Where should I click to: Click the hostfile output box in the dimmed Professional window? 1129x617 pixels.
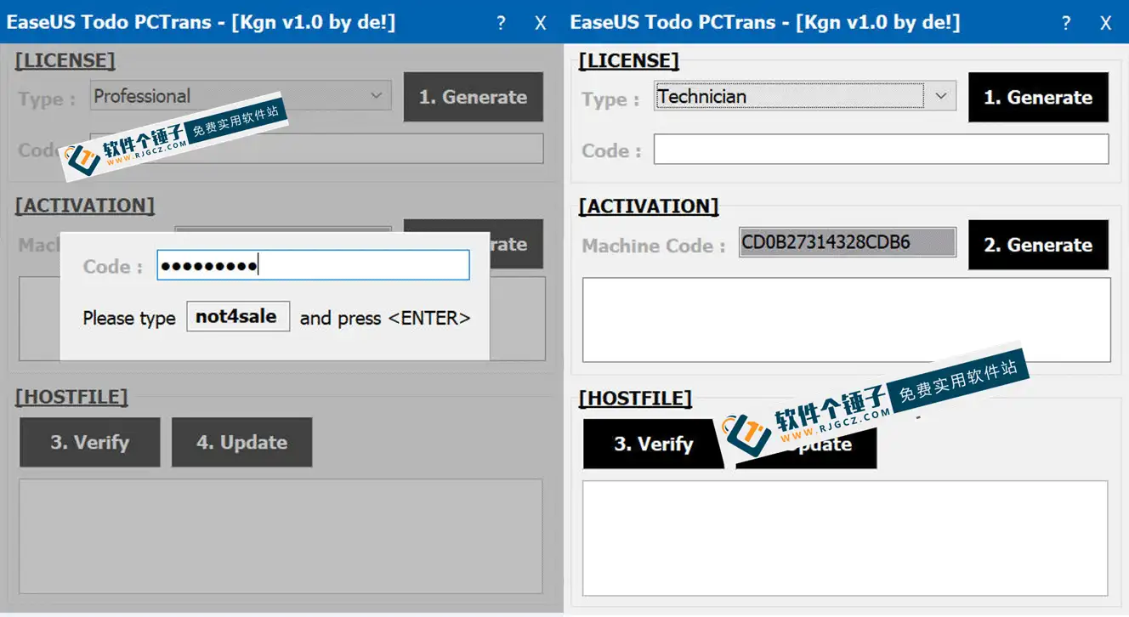281,536
